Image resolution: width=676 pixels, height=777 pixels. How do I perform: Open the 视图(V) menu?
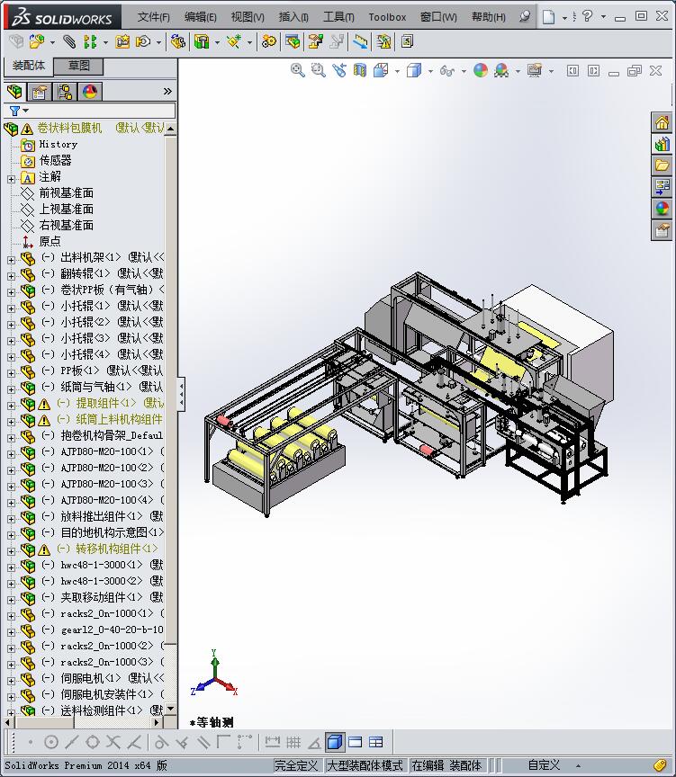[x=248, y=17]
